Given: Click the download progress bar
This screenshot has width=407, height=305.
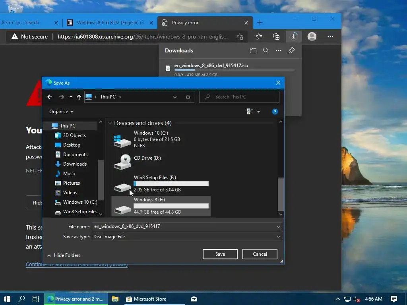Looking at the screenshot, I should coord(235,70).
